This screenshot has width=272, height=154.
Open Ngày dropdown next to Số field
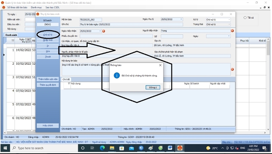click(229, 36)
